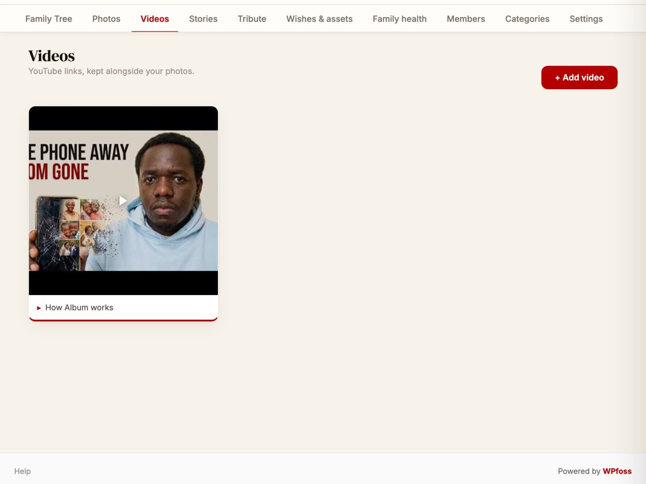Play the video with the white play icon
646x484 pixels.
[123, 201]
